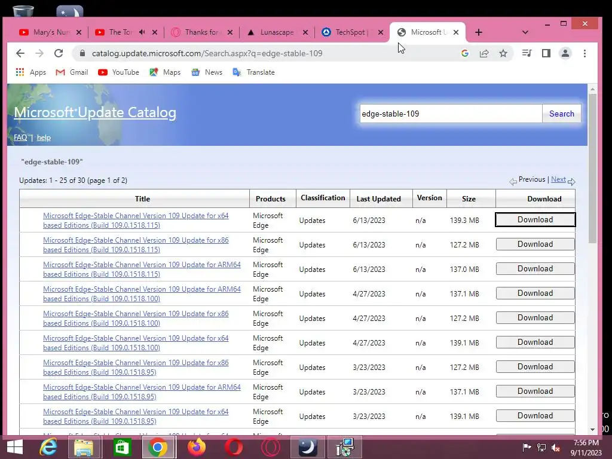Screen dimensions: 612x459
Task: Click the Search button
Action: (561, 114)
